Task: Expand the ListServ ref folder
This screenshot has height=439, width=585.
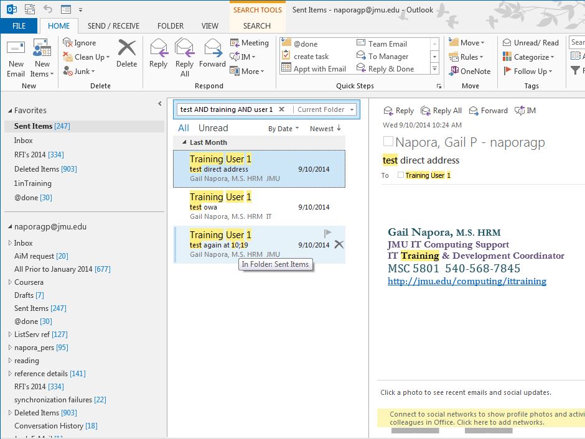Action: click(x=10, y=335)
